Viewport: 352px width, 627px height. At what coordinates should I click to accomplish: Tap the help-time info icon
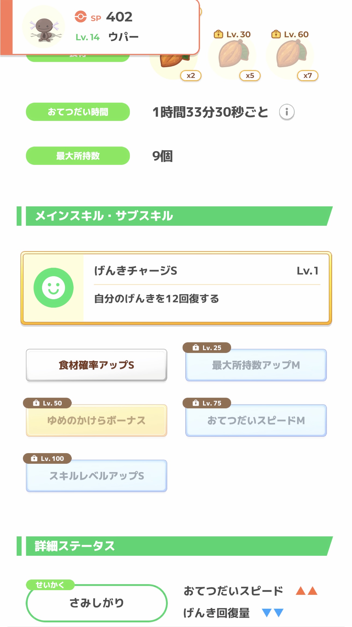287,112
